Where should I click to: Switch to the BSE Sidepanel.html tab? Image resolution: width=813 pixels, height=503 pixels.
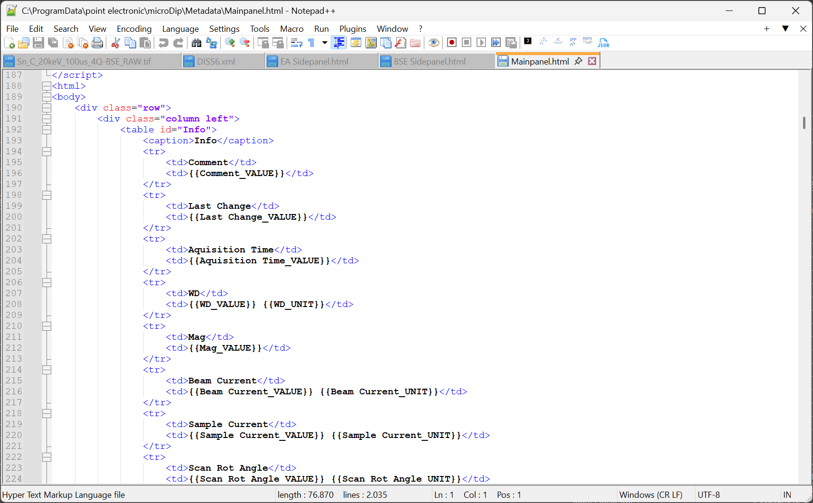pos(436,61)
